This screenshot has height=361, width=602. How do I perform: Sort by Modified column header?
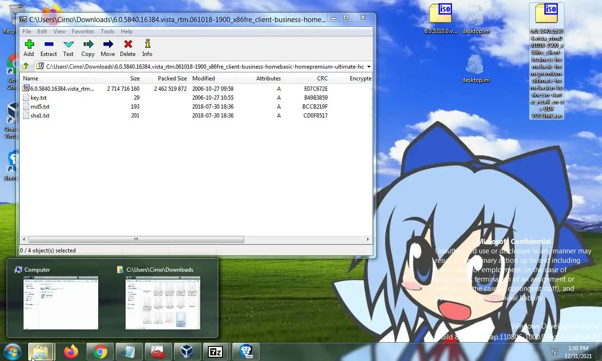pos(213,78)
